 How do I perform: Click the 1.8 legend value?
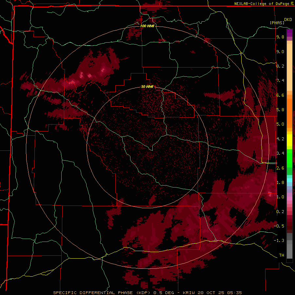point(280,183)
